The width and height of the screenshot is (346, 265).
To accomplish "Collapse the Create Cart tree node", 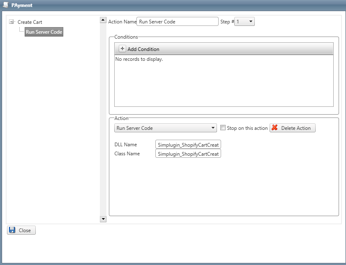I will (x=12, y=22).
